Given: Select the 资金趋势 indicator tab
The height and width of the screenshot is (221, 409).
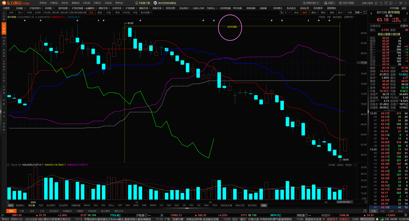Looking at the screenshot, I should pos(63,205).
